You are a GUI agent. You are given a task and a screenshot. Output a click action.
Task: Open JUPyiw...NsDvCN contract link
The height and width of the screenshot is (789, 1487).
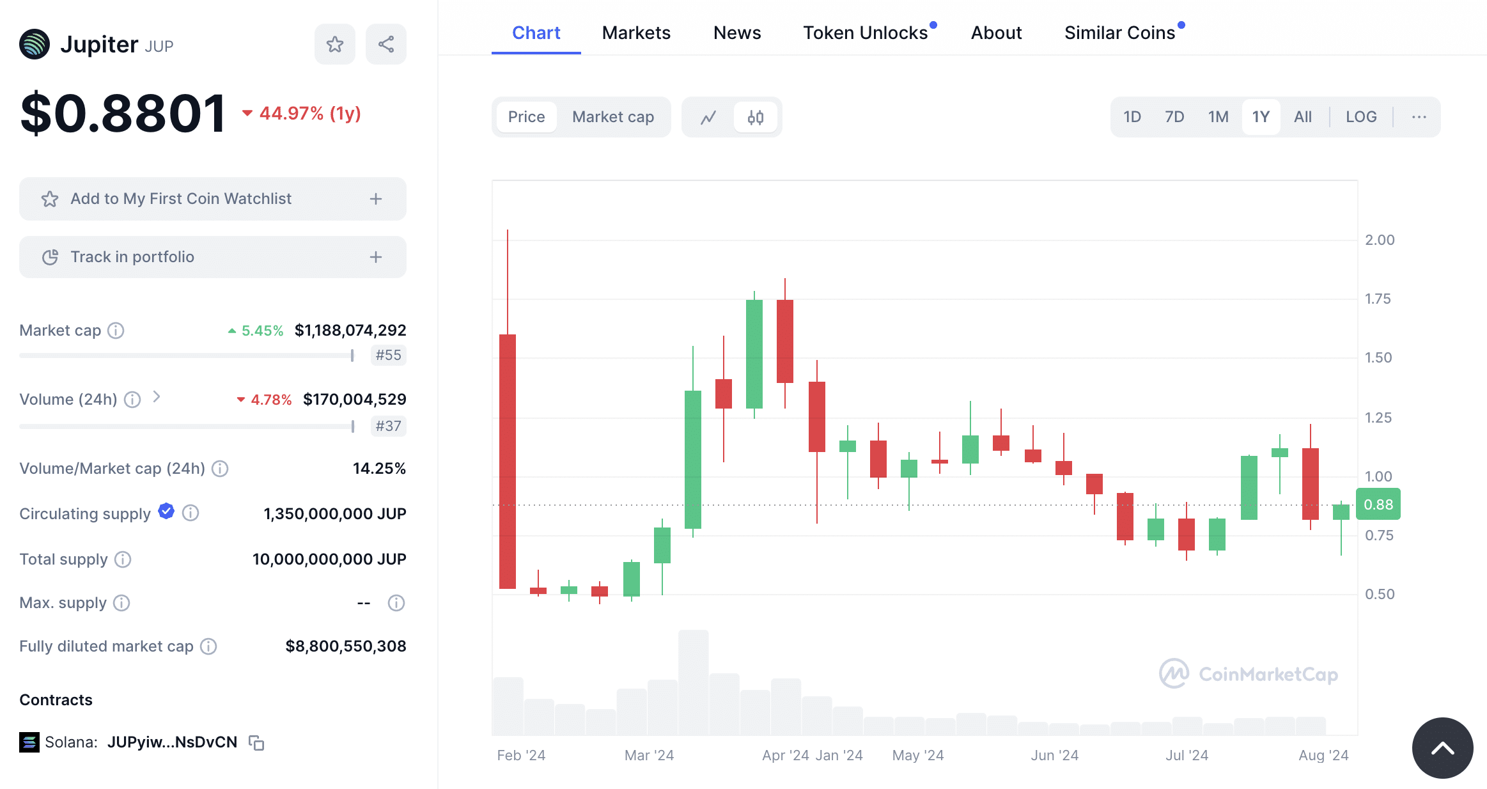(172, 742)
